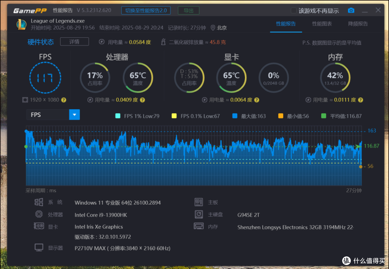389x269 pixels.
Task: Switch to 性能图表 tab
Action: pos(322,24)
